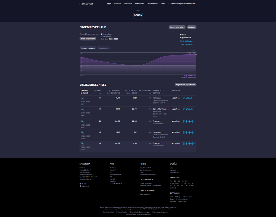The width and height of the screenshot is (276, 217).
Task: Twitter icon in 23:14 Frankfurt row
Action: 186,144
